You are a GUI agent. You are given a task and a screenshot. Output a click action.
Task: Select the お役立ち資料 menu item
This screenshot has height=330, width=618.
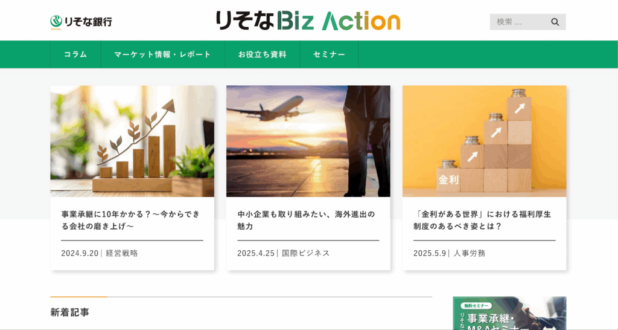point(263,54)
